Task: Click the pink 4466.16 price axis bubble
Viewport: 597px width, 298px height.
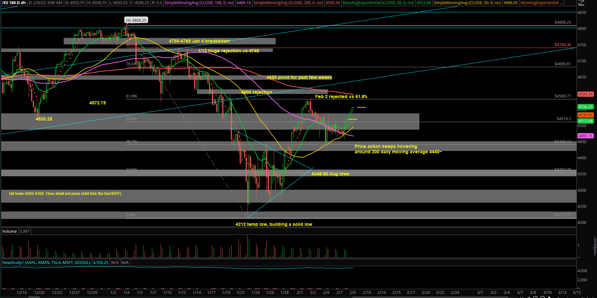Action: pyautogui.click(x=585, y=136)
